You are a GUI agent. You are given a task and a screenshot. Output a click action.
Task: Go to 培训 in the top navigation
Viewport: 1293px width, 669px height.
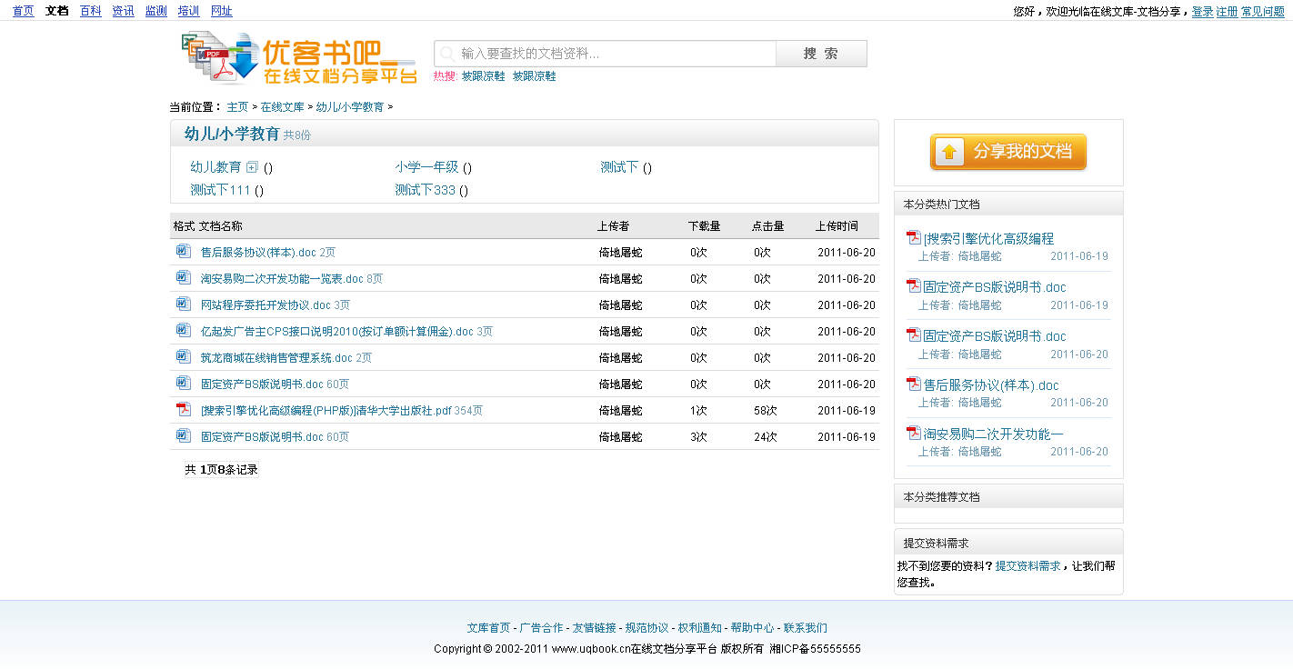(188, 11)
